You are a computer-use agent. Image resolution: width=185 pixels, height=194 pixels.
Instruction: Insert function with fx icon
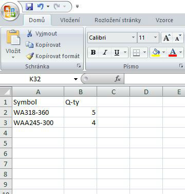[118, 79]
